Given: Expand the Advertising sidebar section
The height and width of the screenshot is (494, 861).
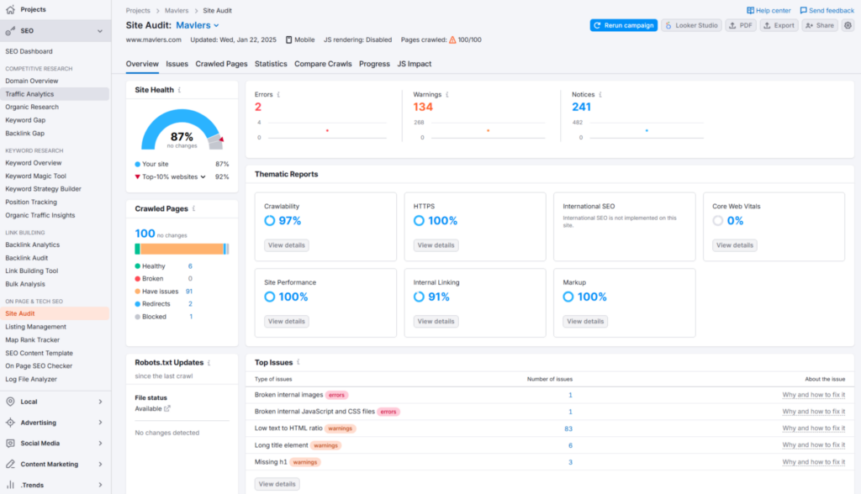Looking at the screenshot, I should pos(100,423).
